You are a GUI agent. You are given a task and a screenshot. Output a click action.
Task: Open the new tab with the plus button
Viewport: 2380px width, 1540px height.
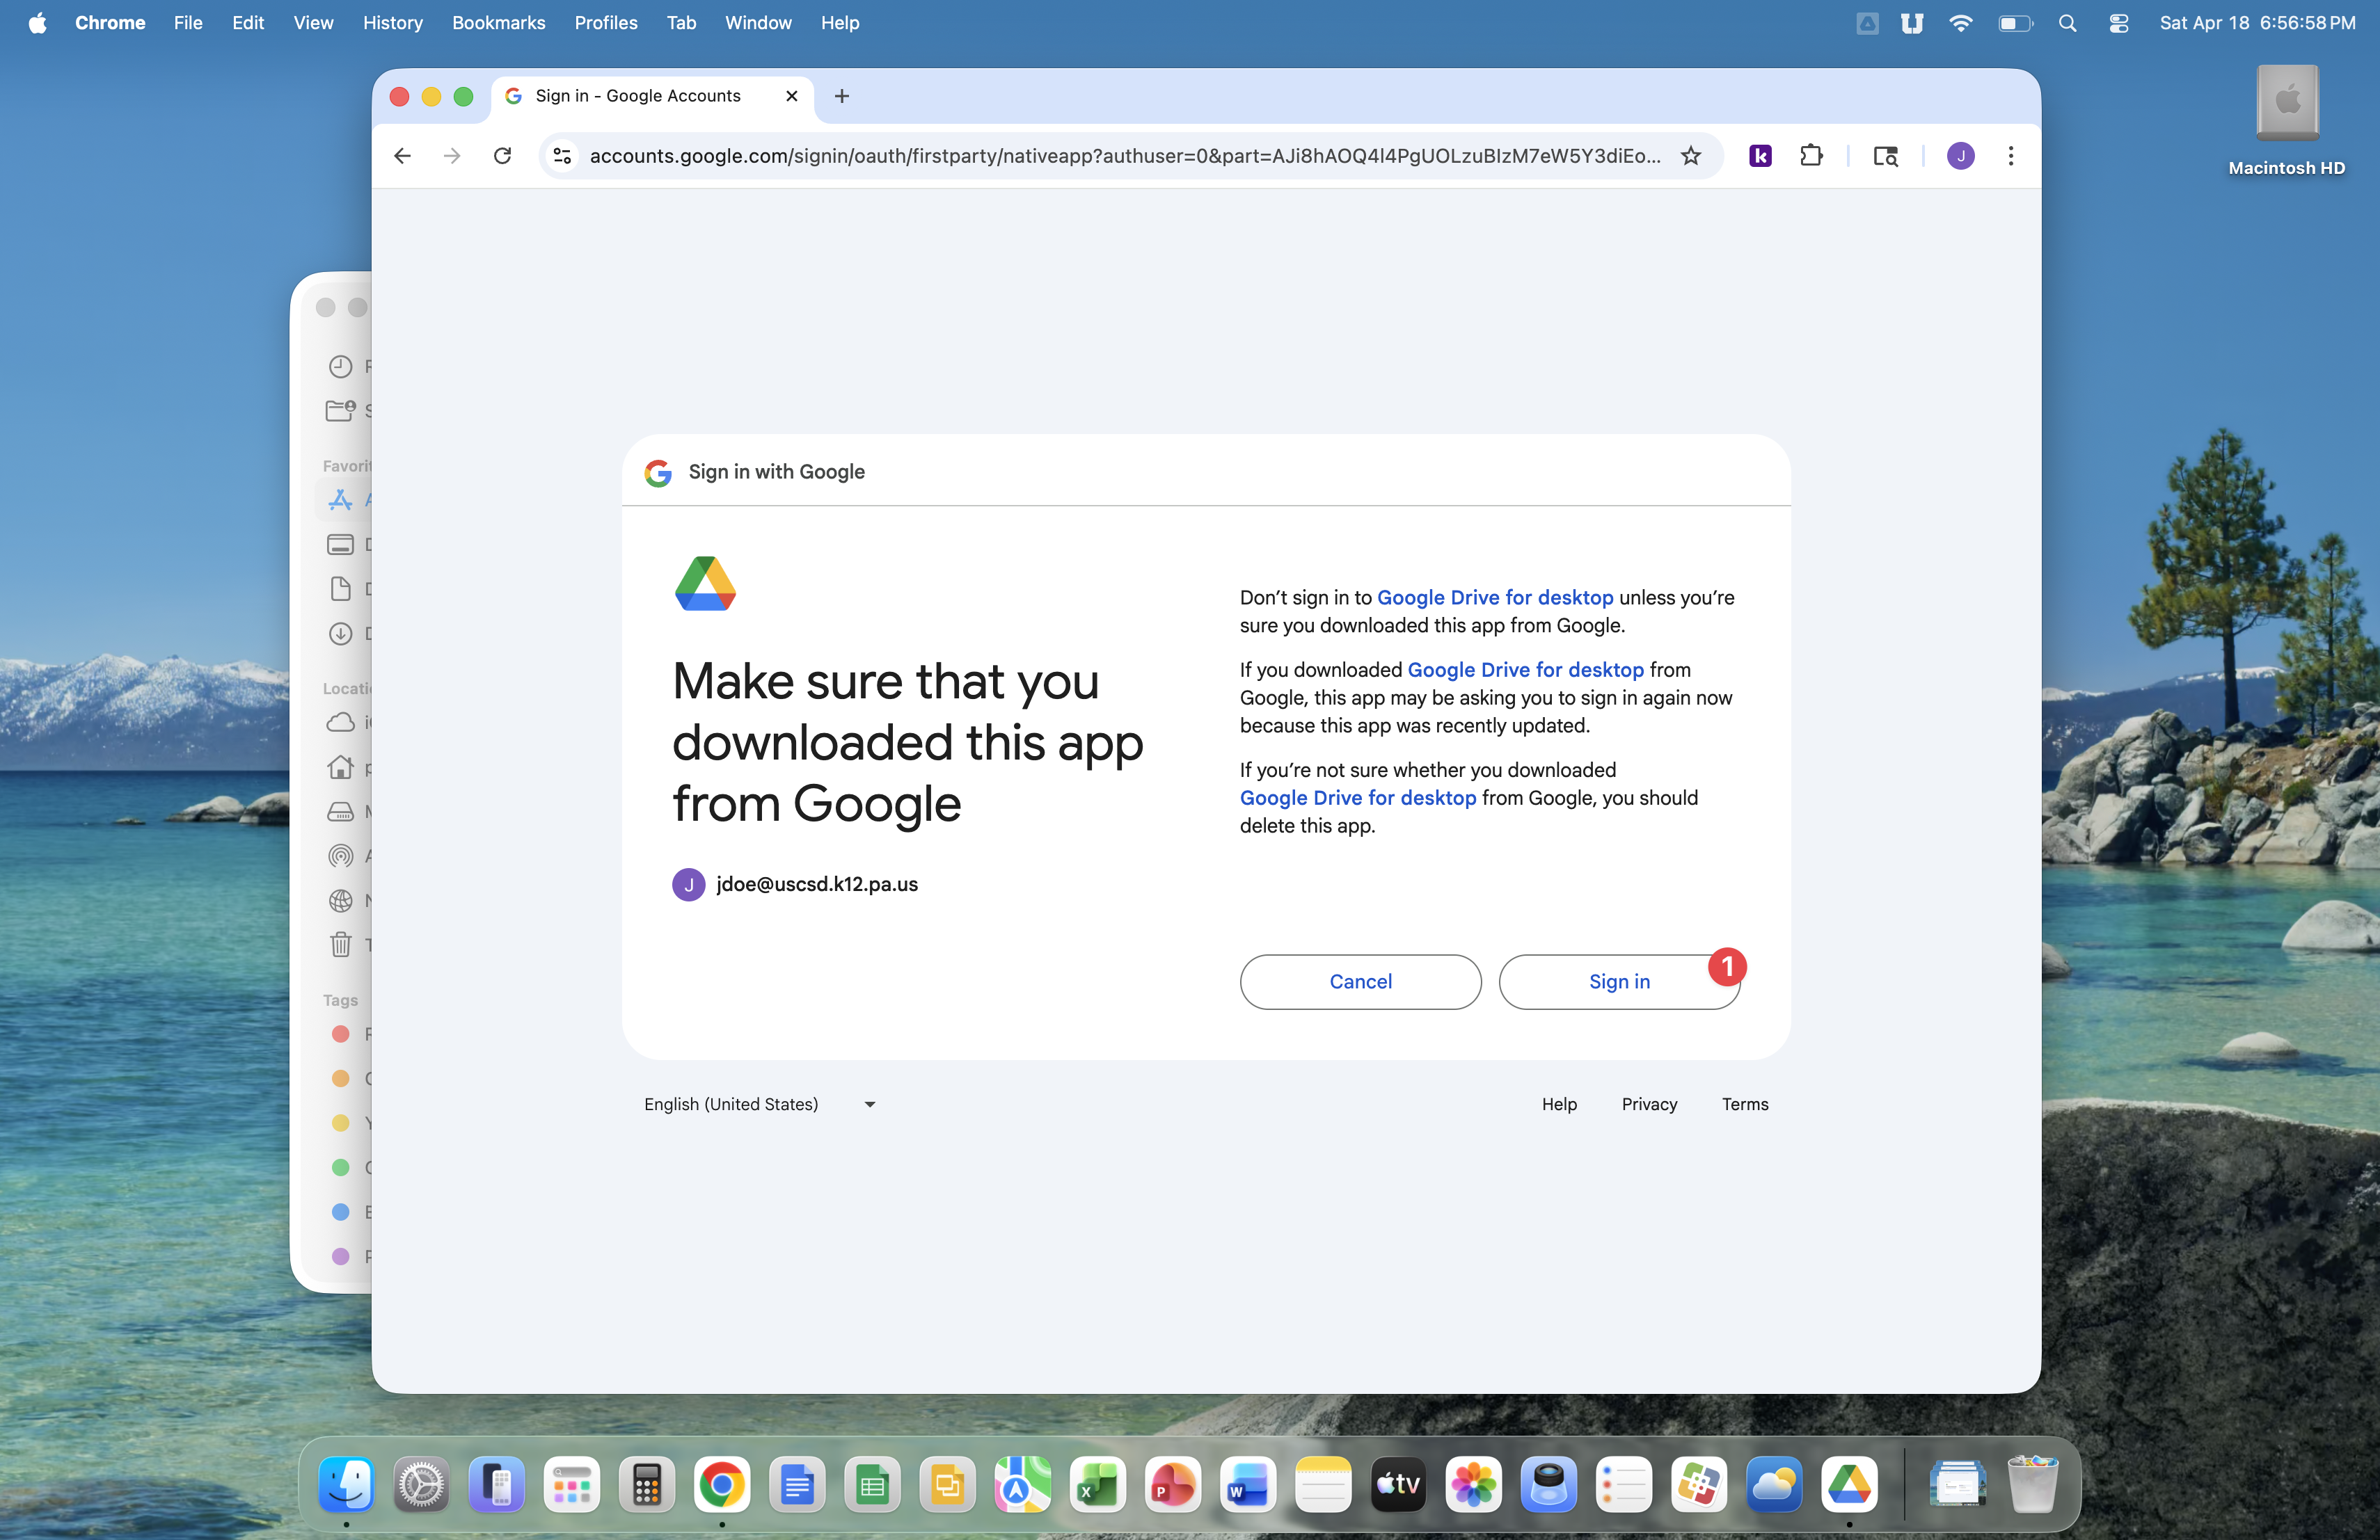tap(842, 96)
